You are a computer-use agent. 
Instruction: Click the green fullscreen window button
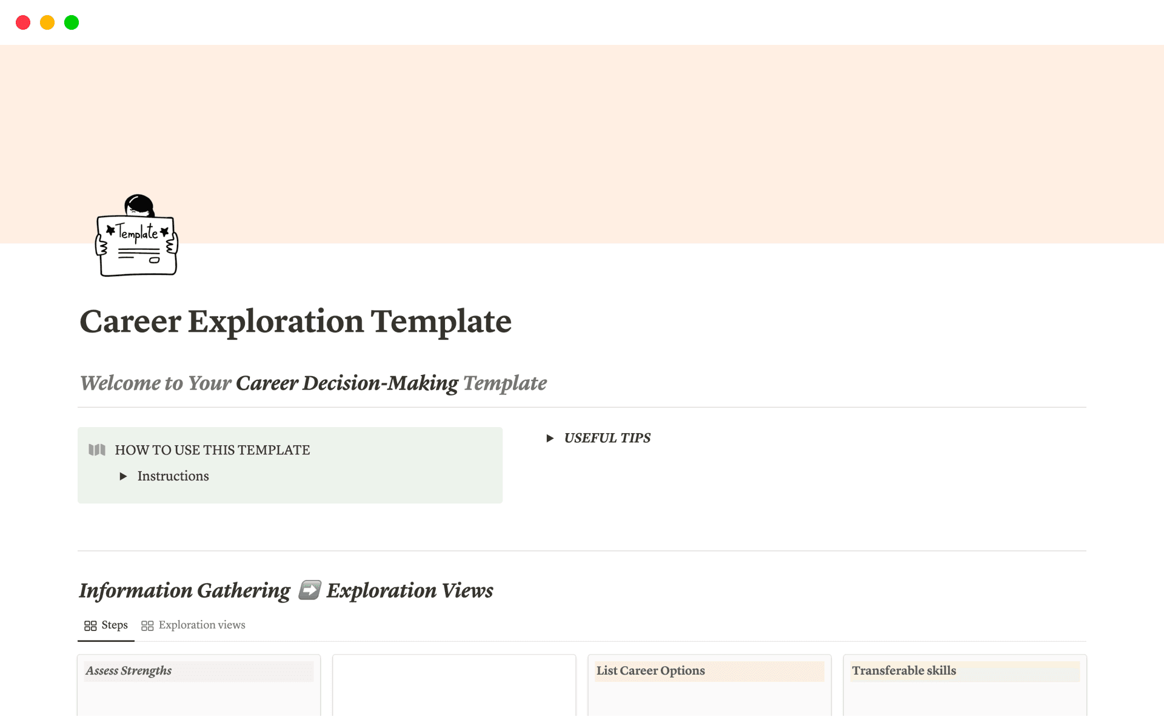72,22
